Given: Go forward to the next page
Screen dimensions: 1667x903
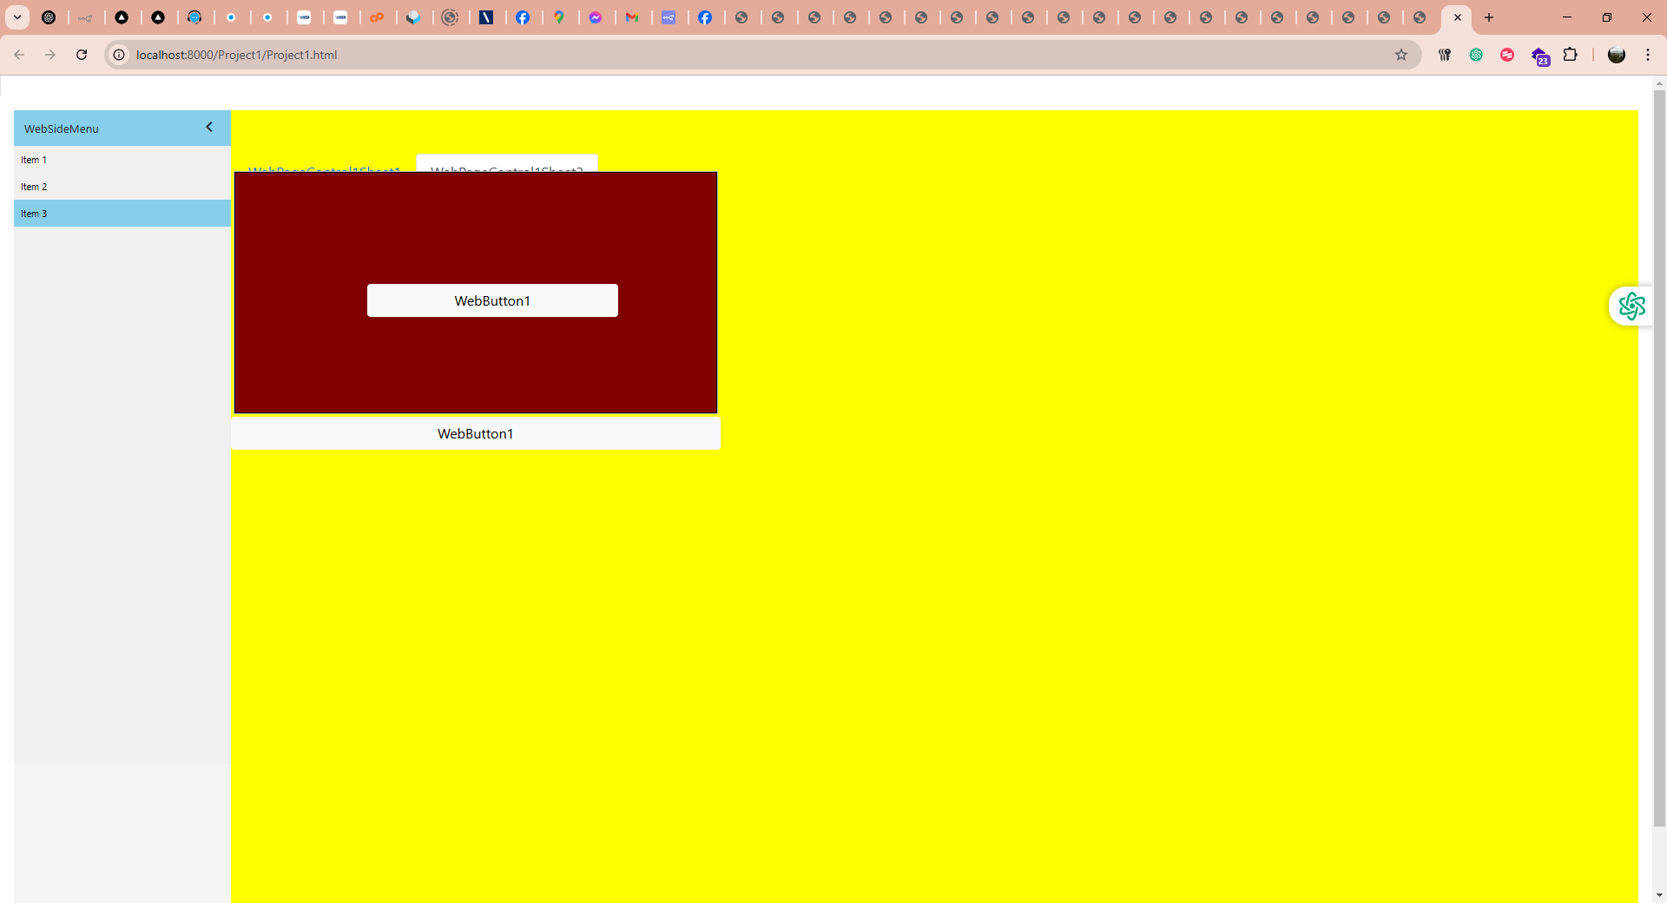Looking at the screenshot, I should coord(50,55).
